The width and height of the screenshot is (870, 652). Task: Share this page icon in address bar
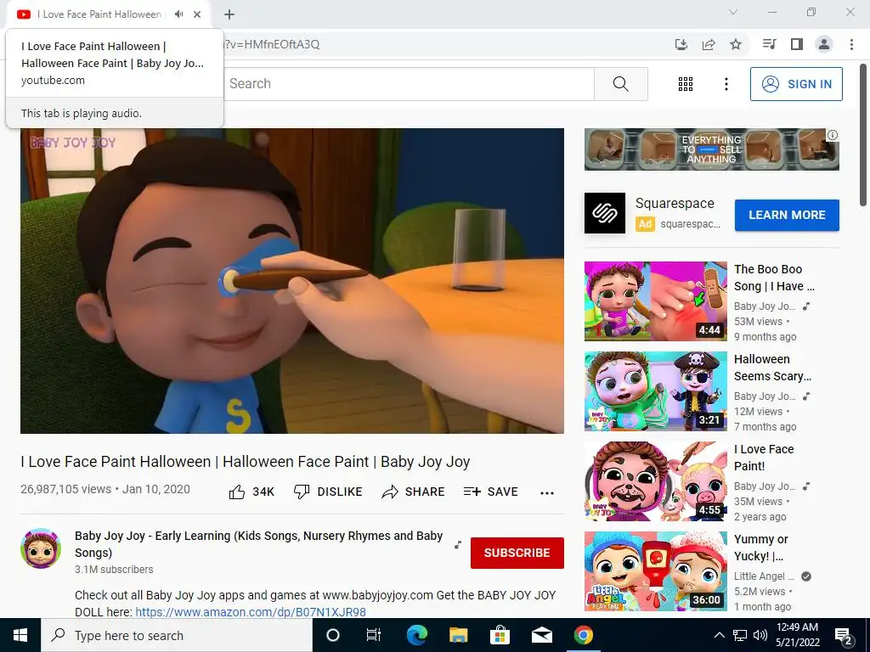(x=709, y=44)
